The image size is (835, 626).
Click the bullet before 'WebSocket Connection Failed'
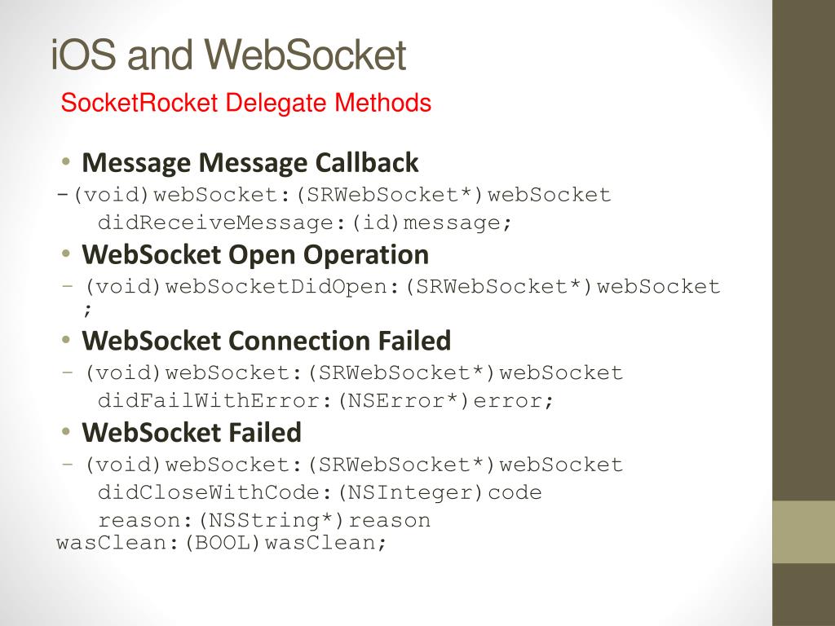[x=66, y=340]
